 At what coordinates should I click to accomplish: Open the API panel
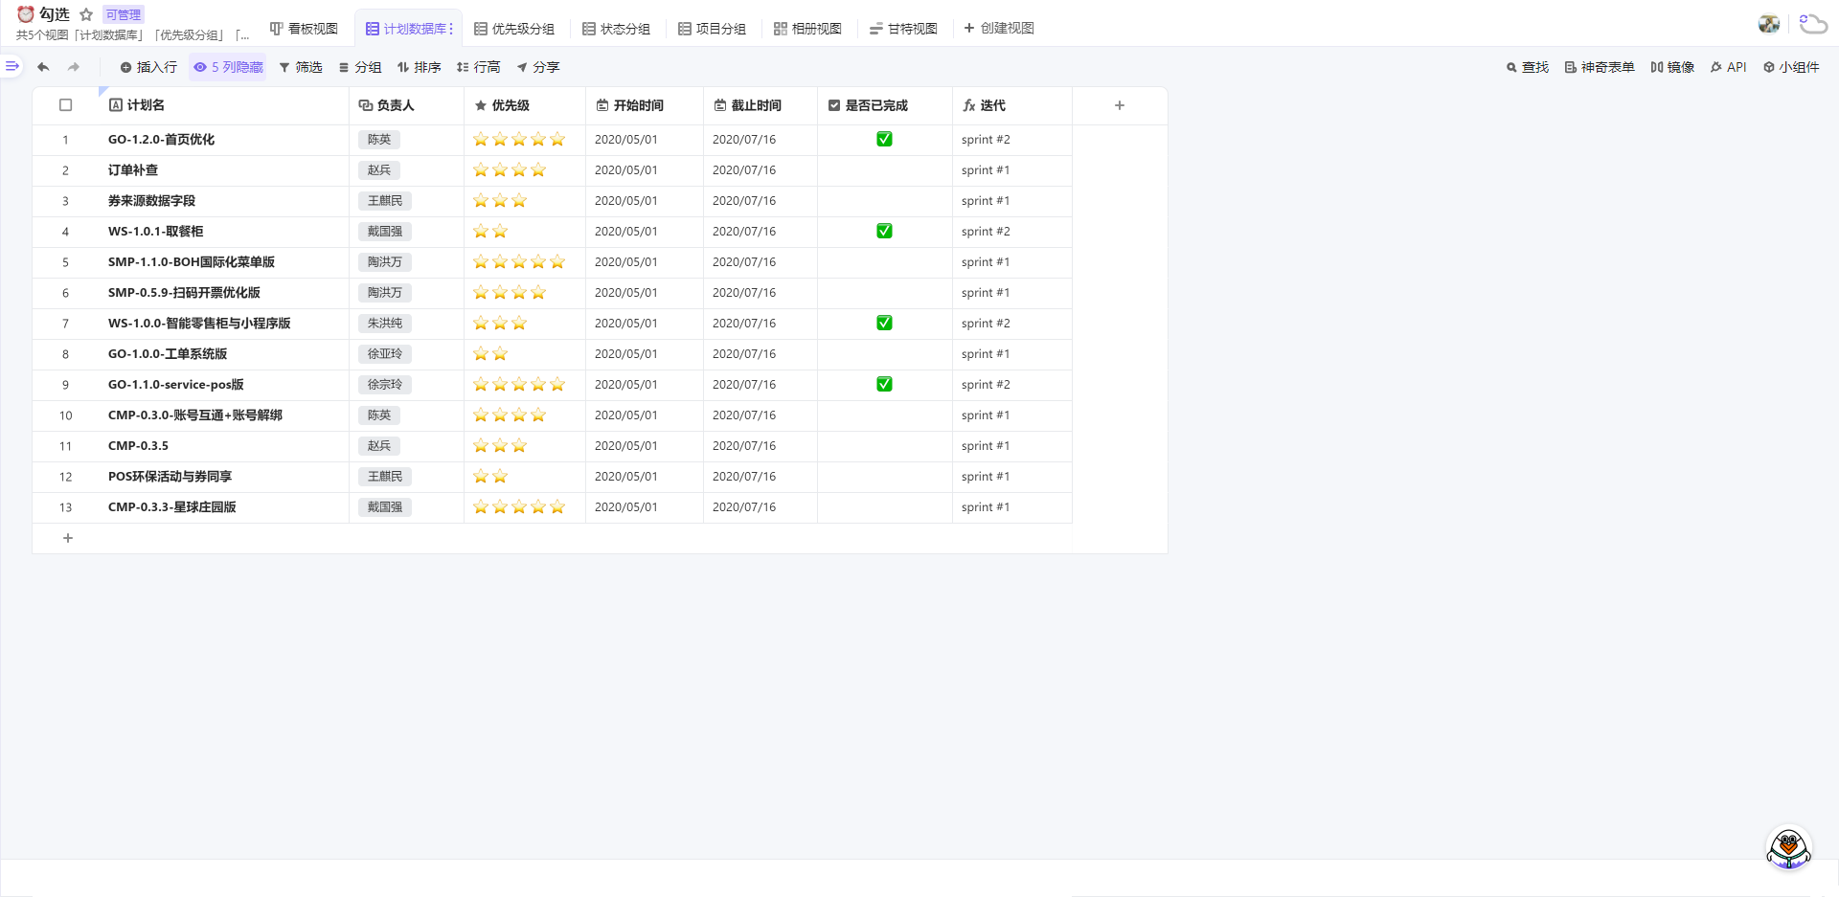(1728, 67)
